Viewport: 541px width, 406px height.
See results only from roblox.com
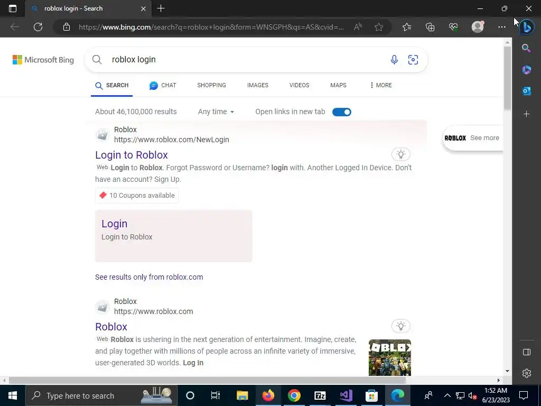coord(149,277)
